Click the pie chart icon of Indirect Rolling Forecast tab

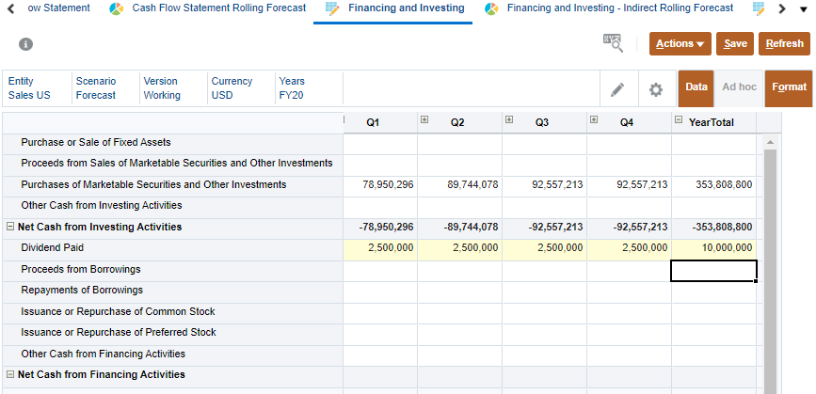point(491,8)
